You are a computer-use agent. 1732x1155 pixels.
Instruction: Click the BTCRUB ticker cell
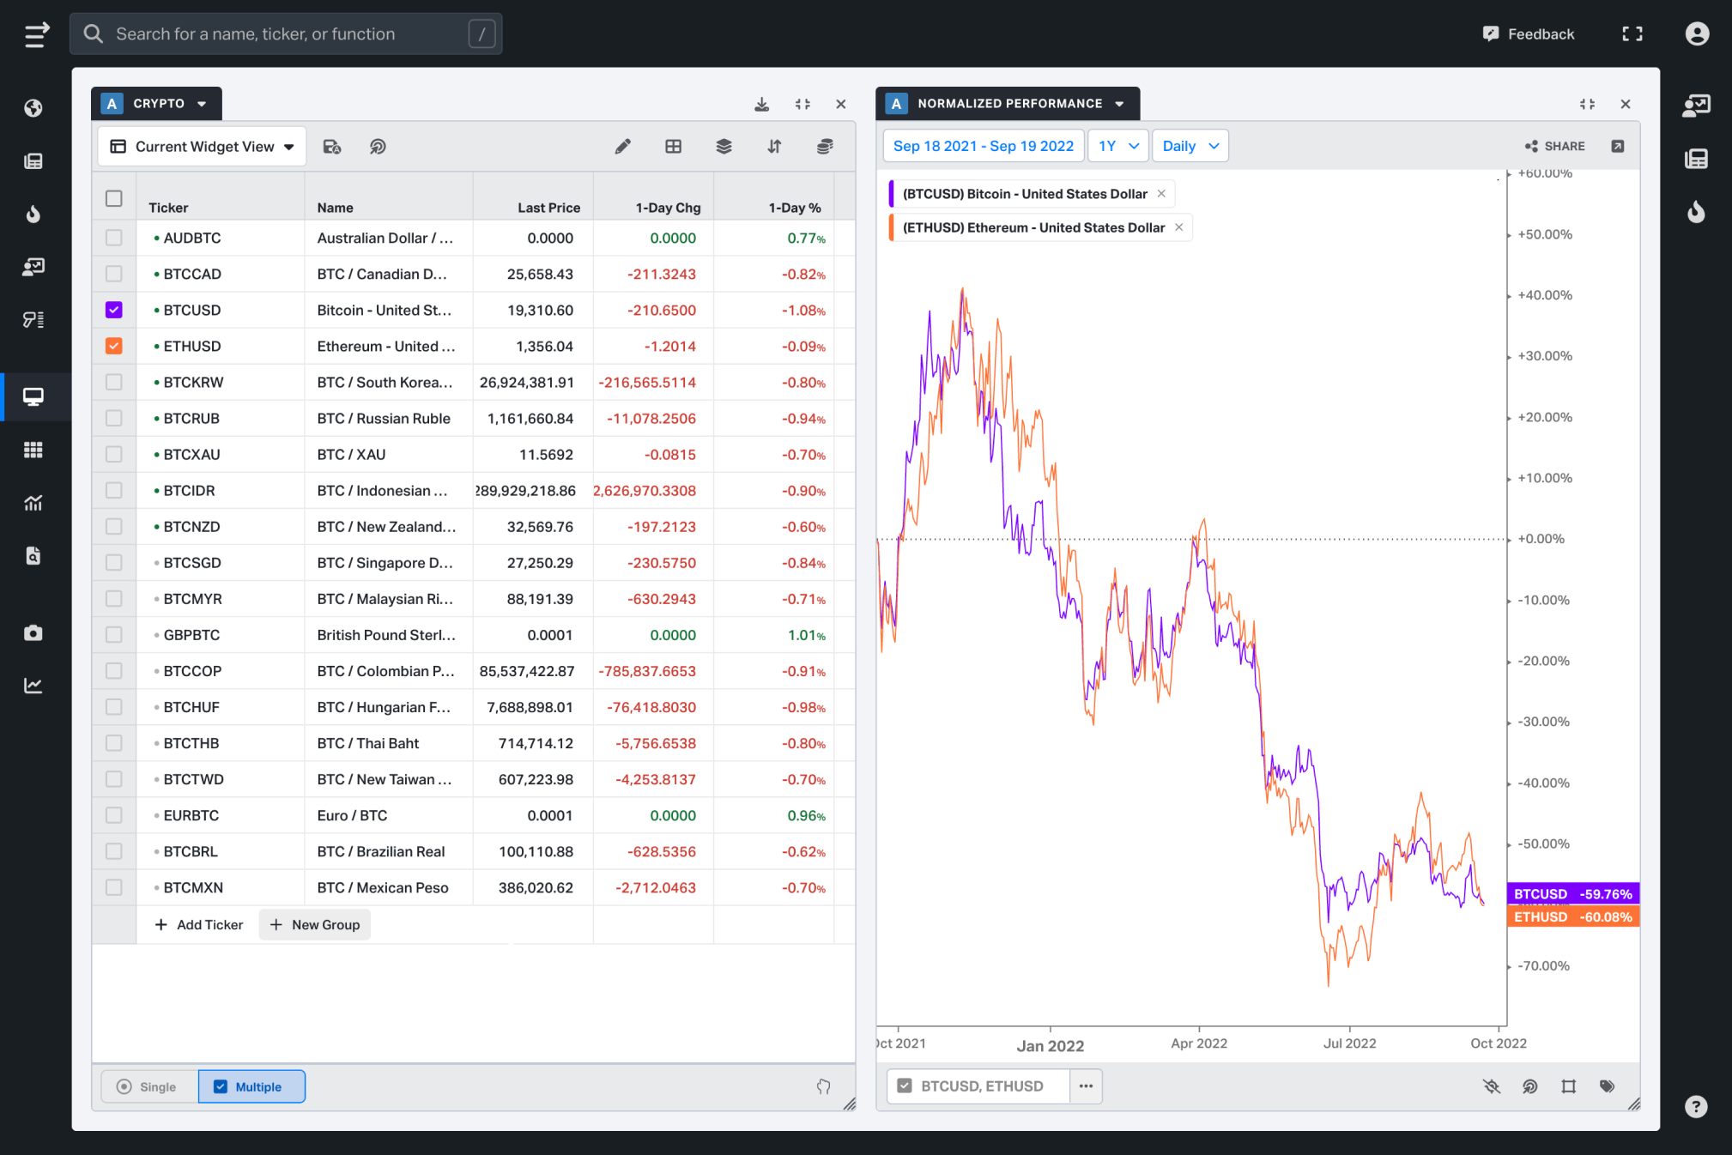pos(220,419)
